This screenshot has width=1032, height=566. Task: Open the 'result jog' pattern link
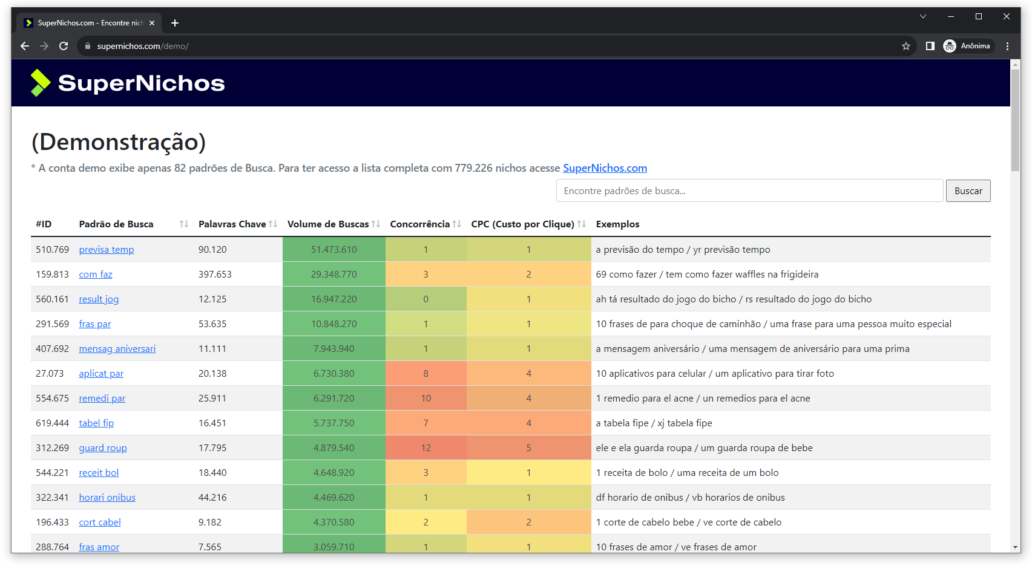99,299
